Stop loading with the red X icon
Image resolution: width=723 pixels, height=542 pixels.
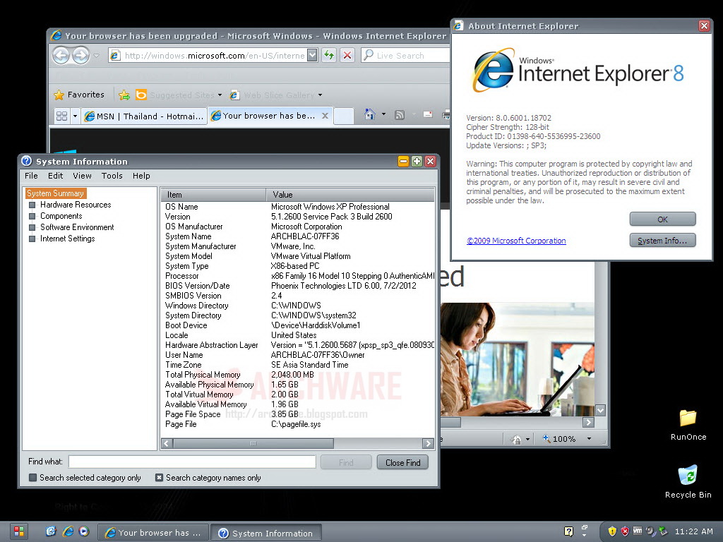point(347,55)
